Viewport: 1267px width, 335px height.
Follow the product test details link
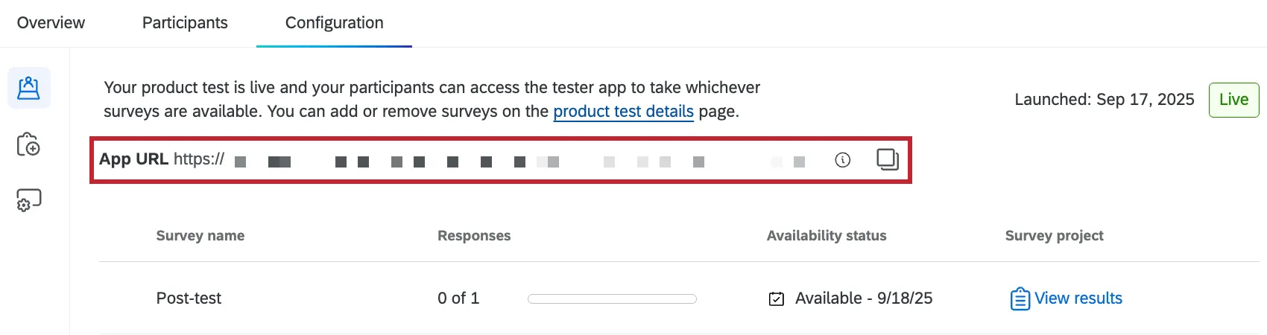tap(623, 112)
